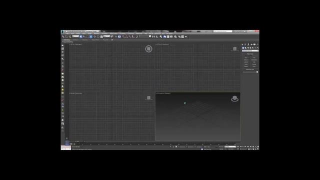Open the render flyout arrow in toolbar
Screen dimensions: 320x180
click(x=185, y=36)
